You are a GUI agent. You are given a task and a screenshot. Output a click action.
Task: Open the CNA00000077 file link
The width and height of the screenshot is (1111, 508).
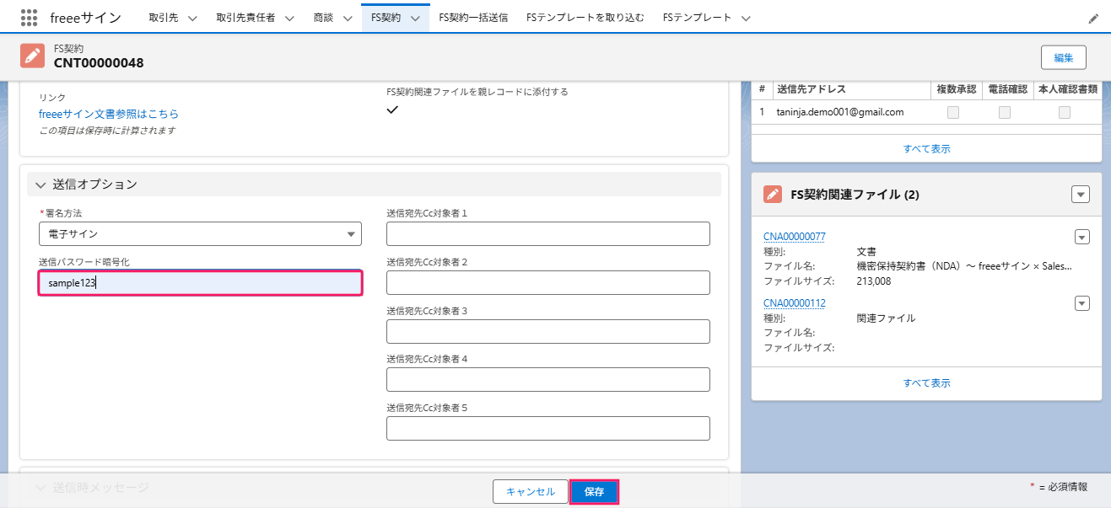click(795, 237)
